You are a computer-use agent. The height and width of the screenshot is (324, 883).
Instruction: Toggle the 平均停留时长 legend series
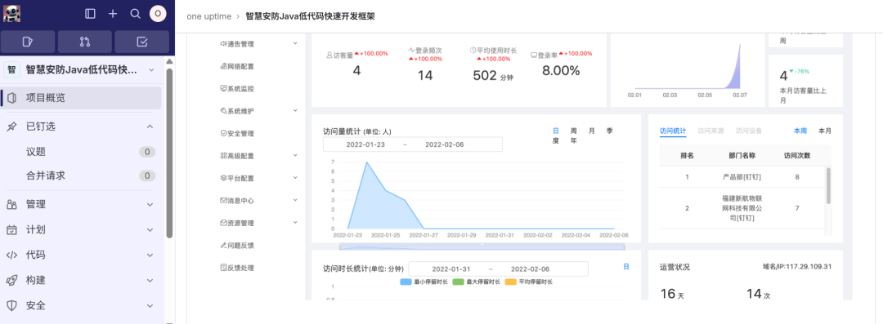click(x=529, y=282)
